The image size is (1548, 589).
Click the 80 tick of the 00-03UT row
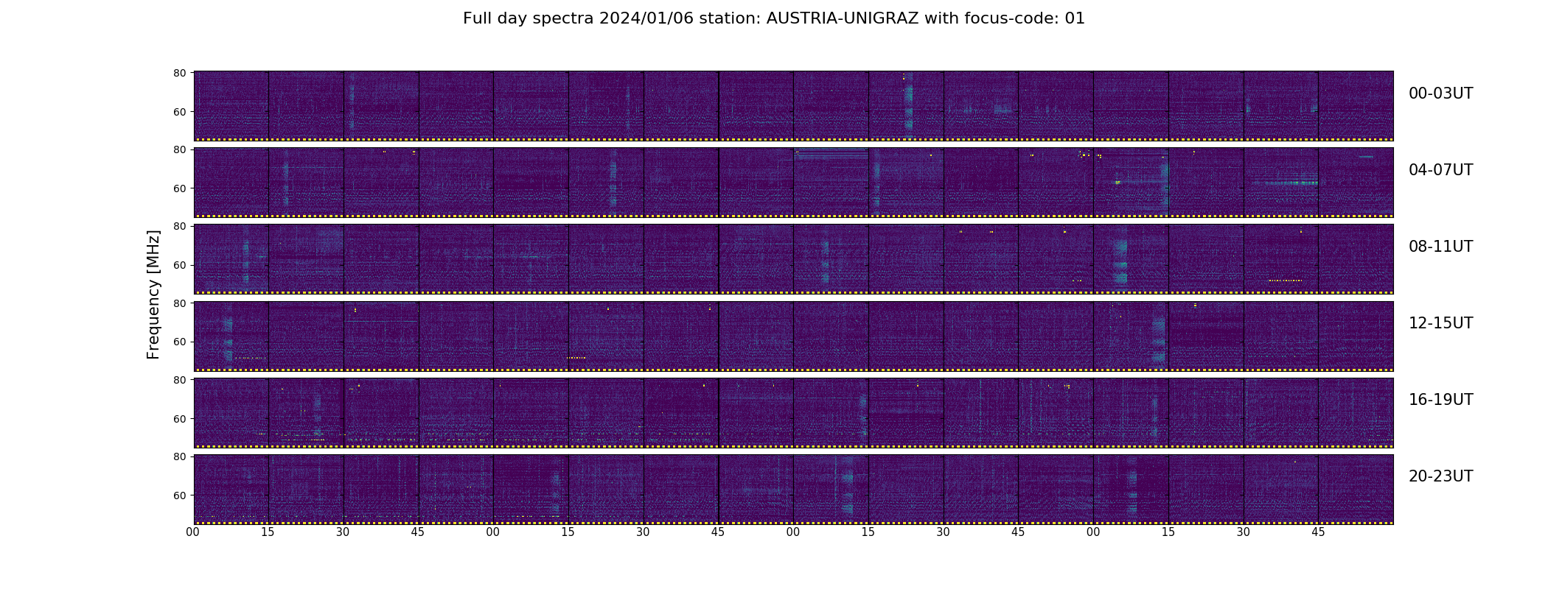click(x=179, y=73)
